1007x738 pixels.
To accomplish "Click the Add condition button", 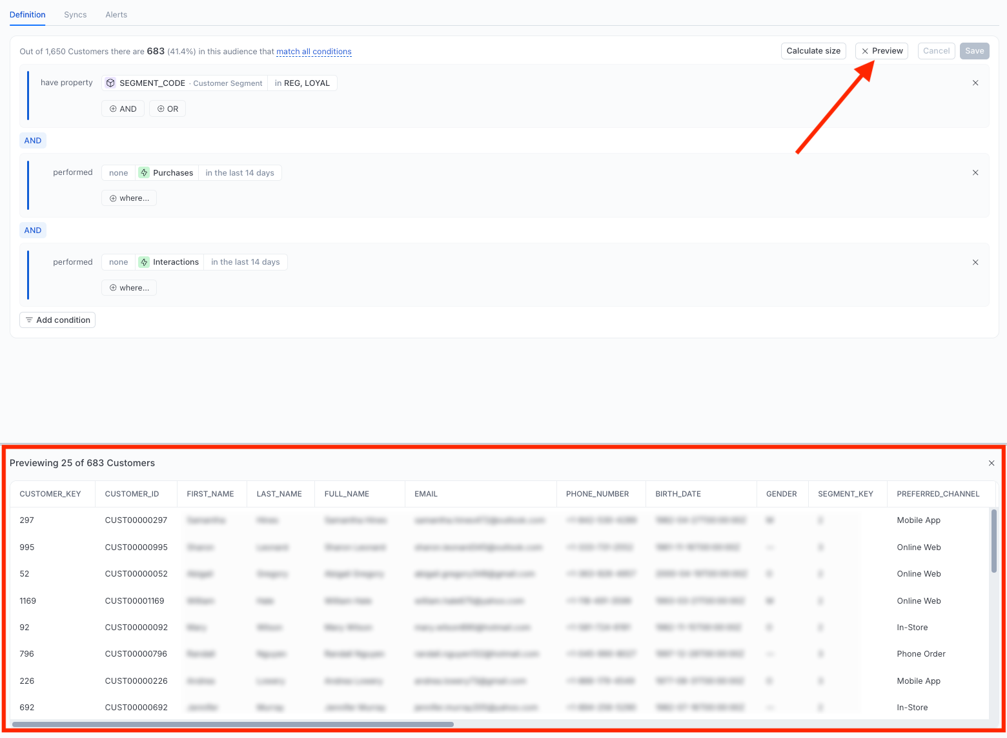I will coord(57,320).
